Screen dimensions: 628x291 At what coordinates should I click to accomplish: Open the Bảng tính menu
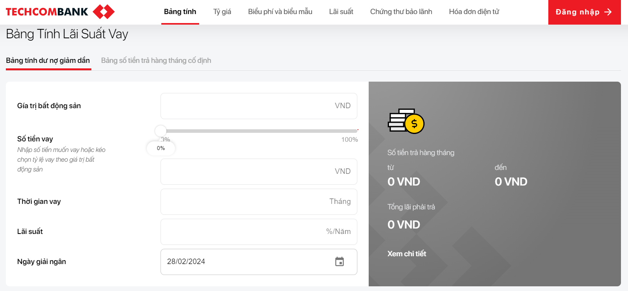(x=180, y=12)
